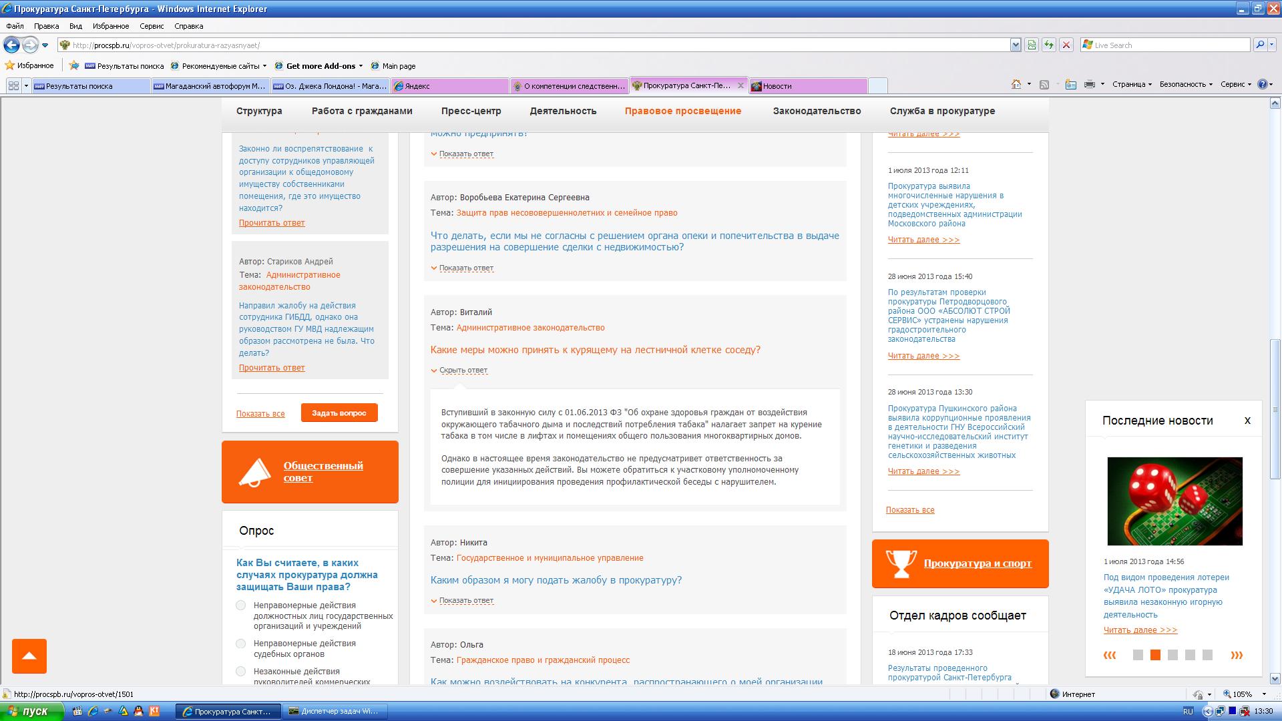Click the orange scroll-to-top arrow button
This screenshot has height=721, width=1282.
29,656
